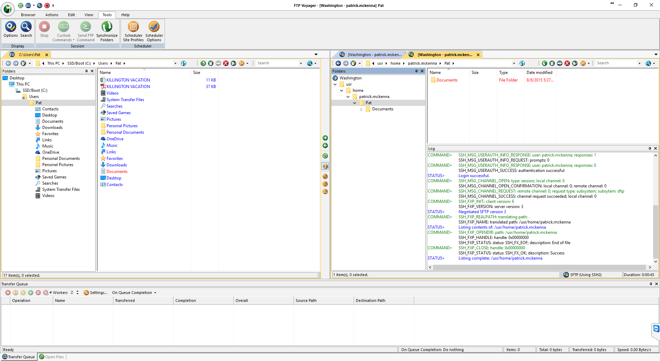
Task: Increase the Workers count stepper
Action: (x=78, y=291)
